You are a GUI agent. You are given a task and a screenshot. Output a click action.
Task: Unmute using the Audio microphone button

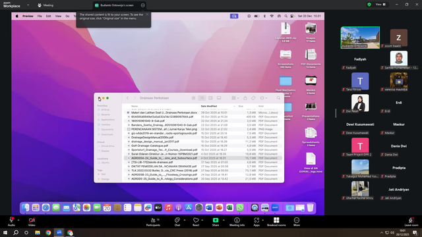[x=11, y=221]
